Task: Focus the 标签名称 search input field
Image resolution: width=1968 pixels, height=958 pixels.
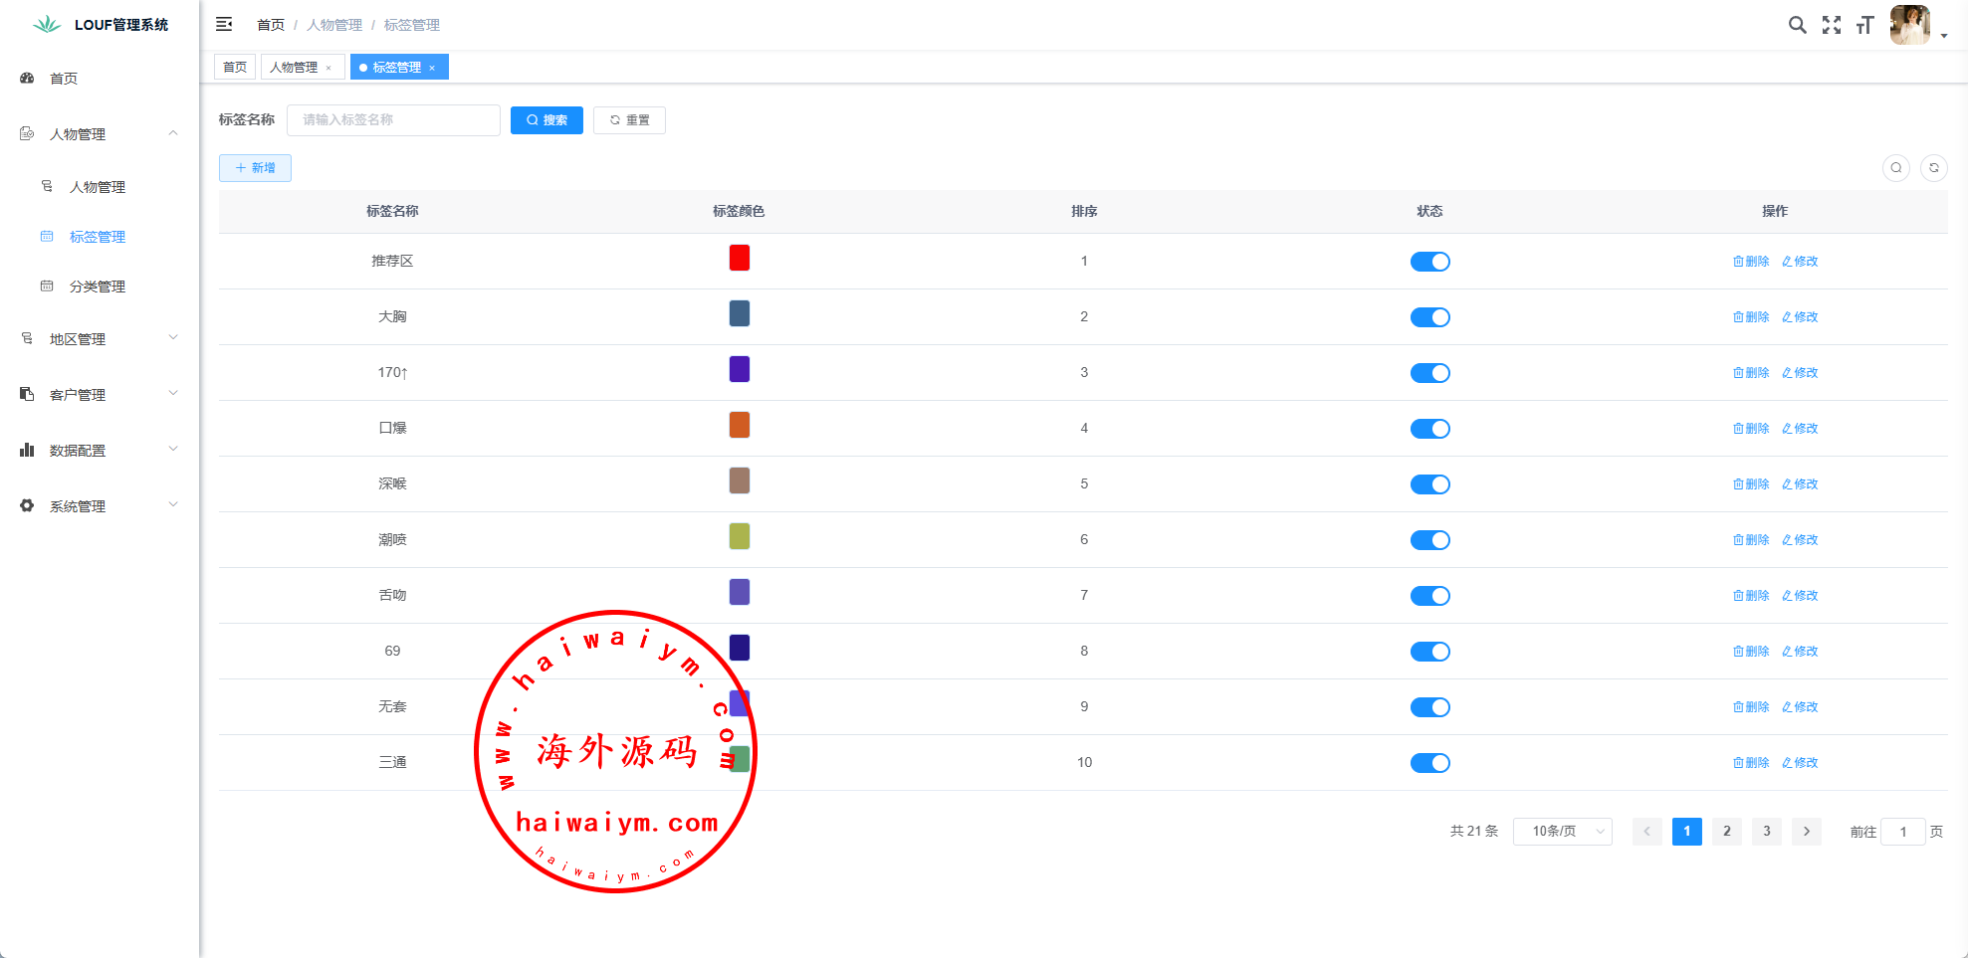Action: click(x=393, y=120)
